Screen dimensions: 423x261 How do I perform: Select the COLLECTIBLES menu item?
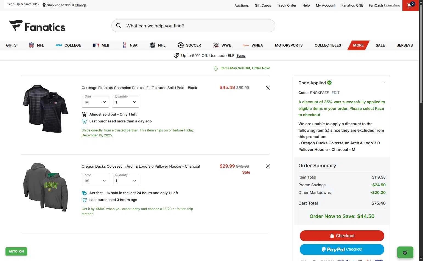click(x=328, y=45)
